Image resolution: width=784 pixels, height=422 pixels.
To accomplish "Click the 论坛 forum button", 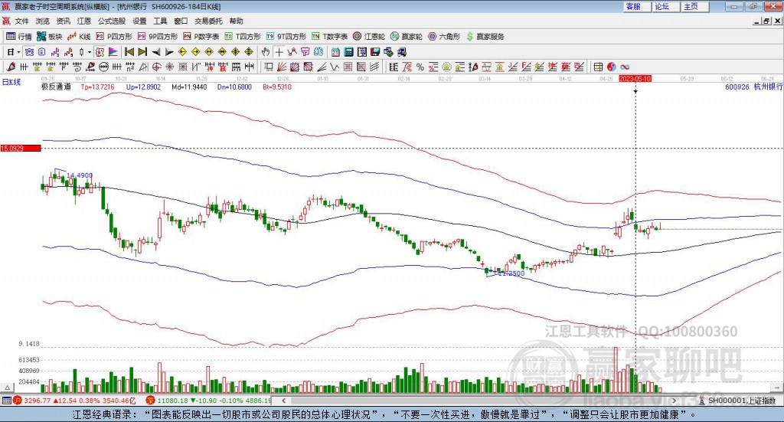I will pyautogui.click(x=662, y=6).
